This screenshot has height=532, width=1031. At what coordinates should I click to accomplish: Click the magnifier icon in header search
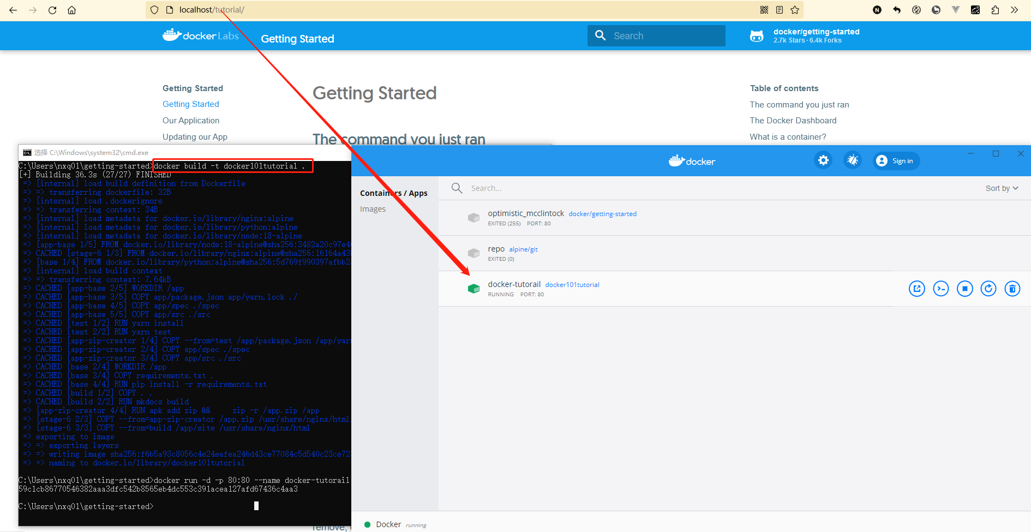tap(600, 35)
